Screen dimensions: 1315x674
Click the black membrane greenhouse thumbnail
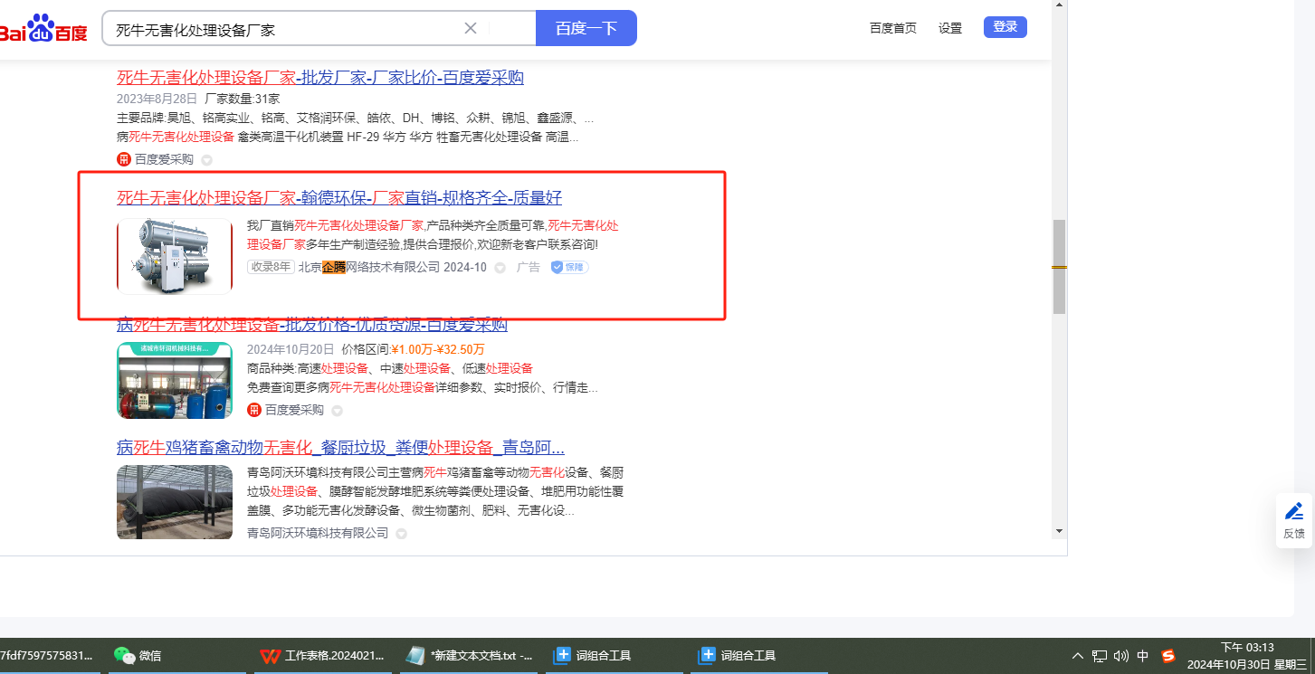tap(175, 502)
